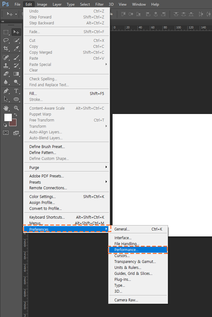Screen dimensions: 212x317
Task: Select the History Brush tool
Action: coord(16,66)
